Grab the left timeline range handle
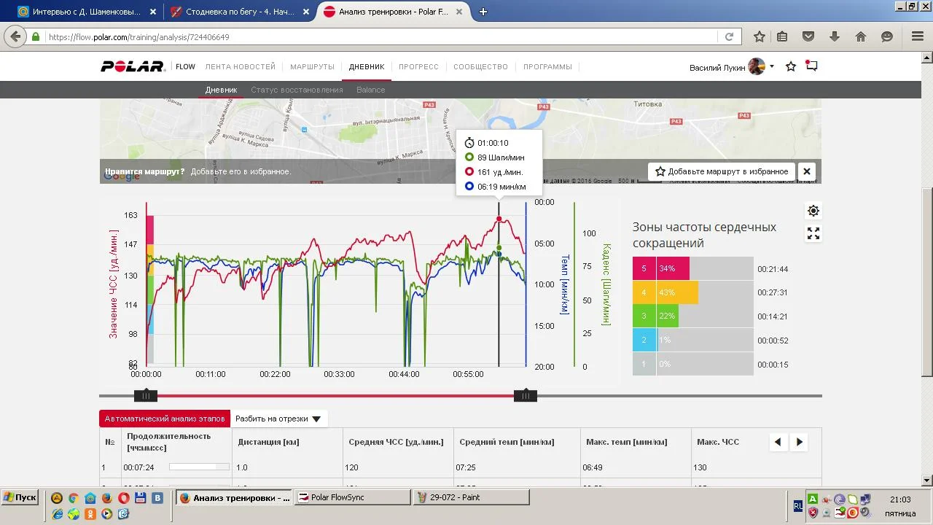 146,396
